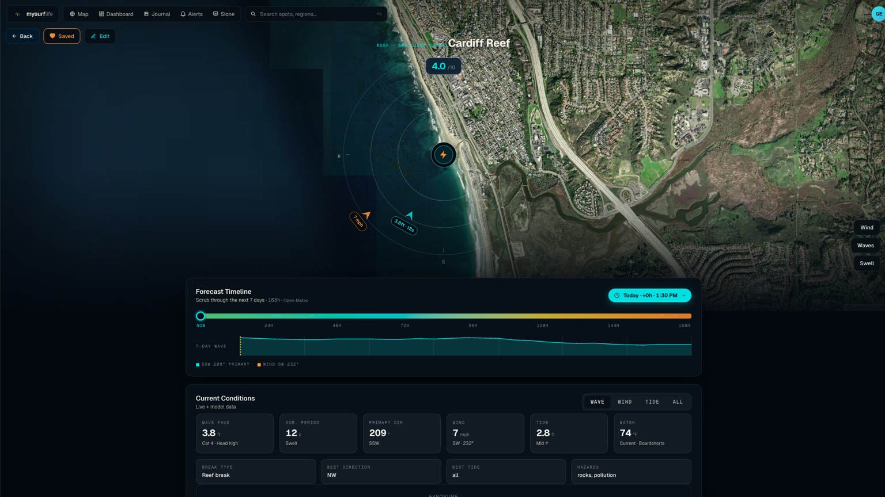
Task: Click the orange wind direction arrow
Action: click(x=366, y=215)
